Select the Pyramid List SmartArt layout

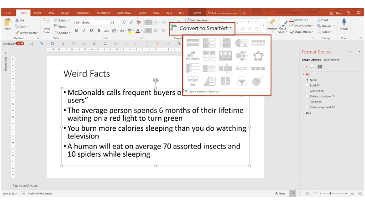point(209,82)
